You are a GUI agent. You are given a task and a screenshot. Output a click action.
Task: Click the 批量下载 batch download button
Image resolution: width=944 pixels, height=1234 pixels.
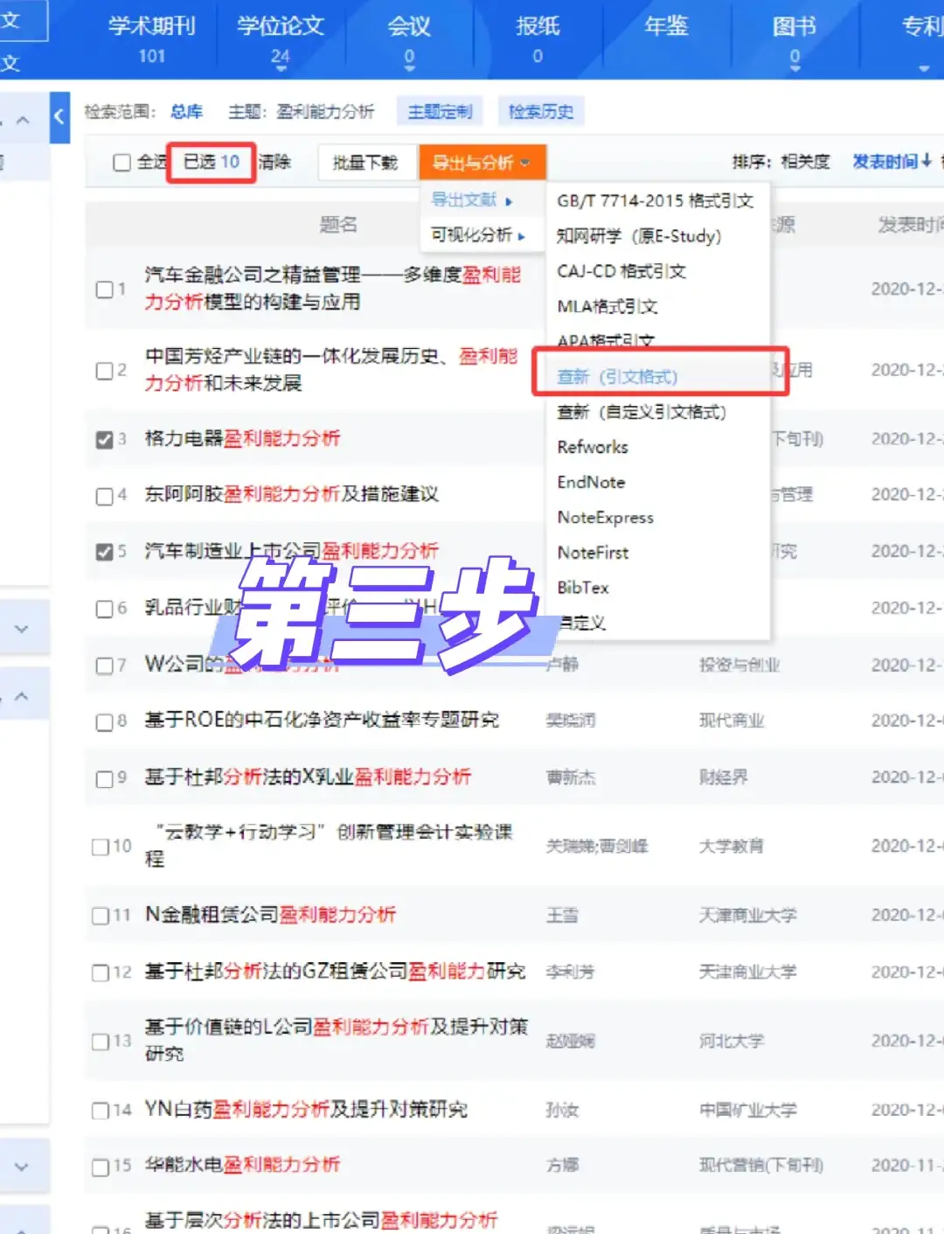[367, 162]
